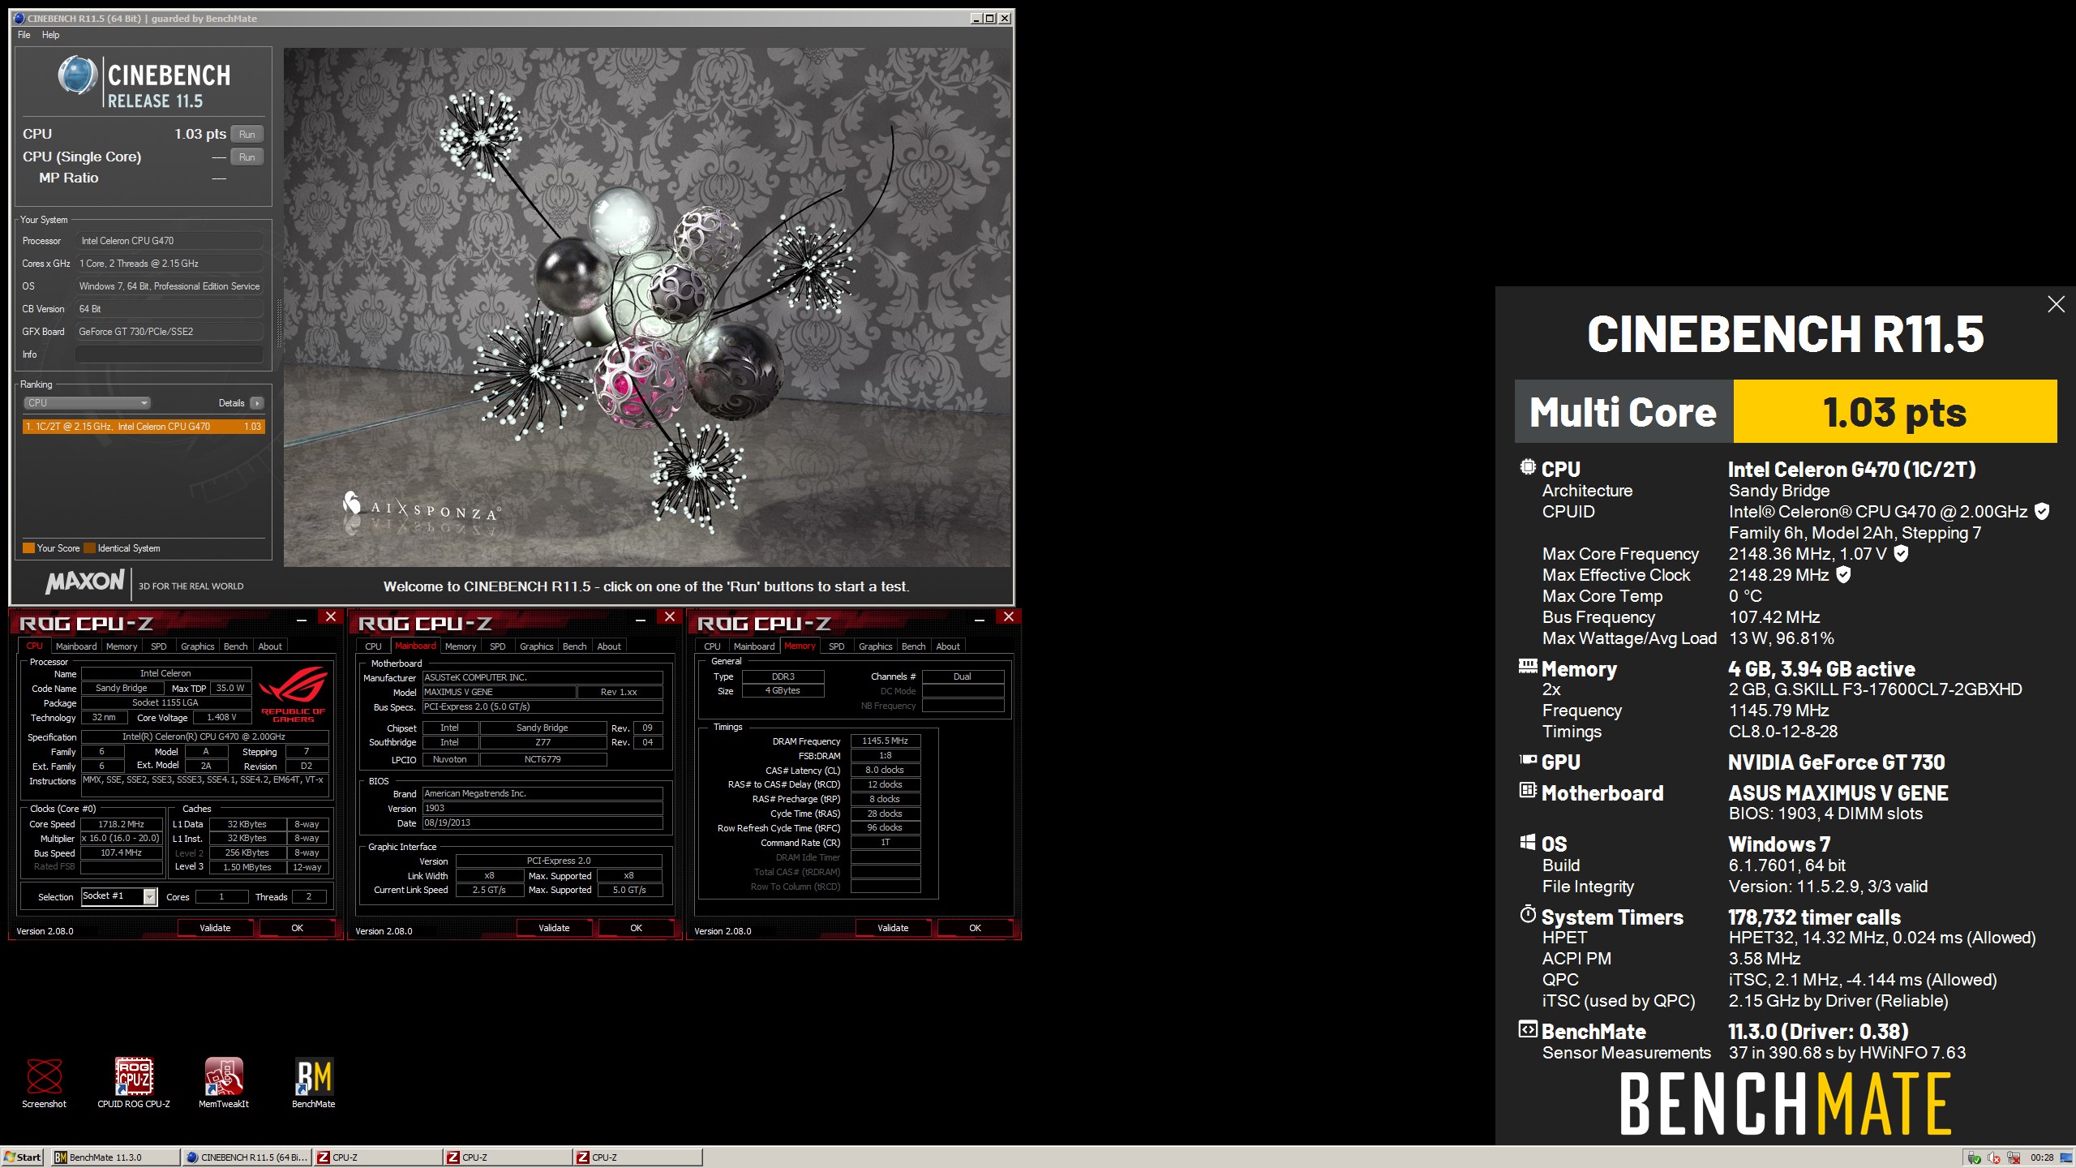Click the MAXON logo at the bottom
Image resolution: width=2076 pixels, height=1168 pixels.
pyautogui.click(x=85, y=582)
